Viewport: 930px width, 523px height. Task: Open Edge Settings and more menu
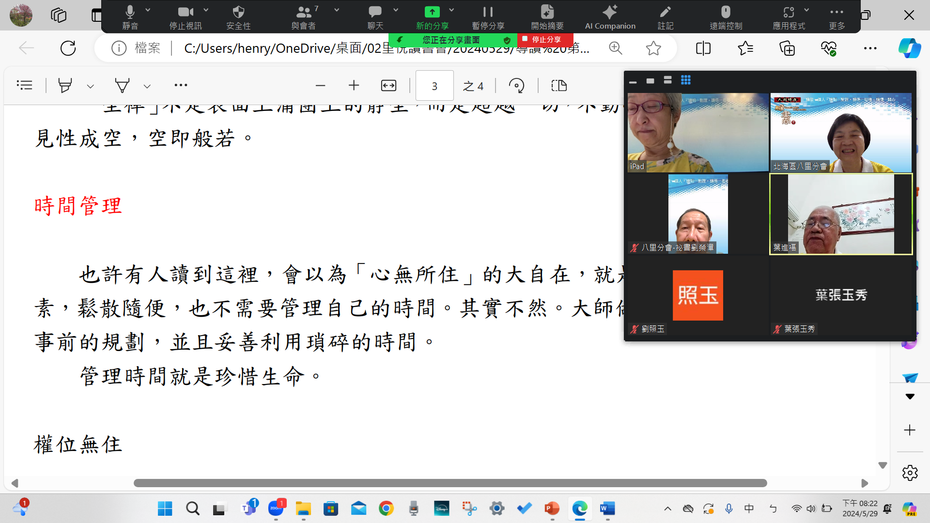pos(870,48)
